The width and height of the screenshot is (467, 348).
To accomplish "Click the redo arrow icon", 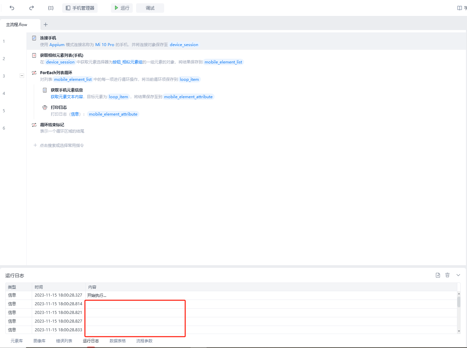I will click(31, 8).
